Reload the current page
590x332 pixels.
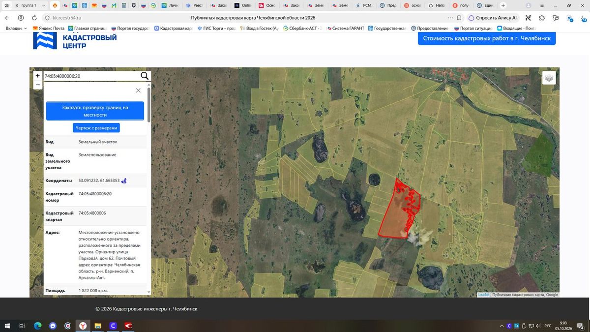[34, 18]
